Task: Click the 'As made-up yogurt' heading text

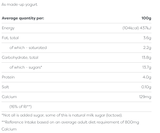Action: click(19, 5)
